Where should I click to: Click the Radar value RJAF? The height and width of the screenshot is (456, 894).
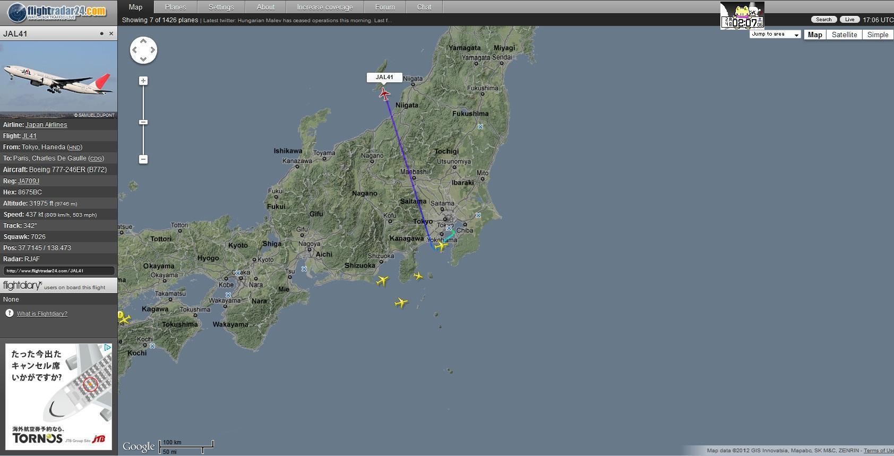pos(32,259)
